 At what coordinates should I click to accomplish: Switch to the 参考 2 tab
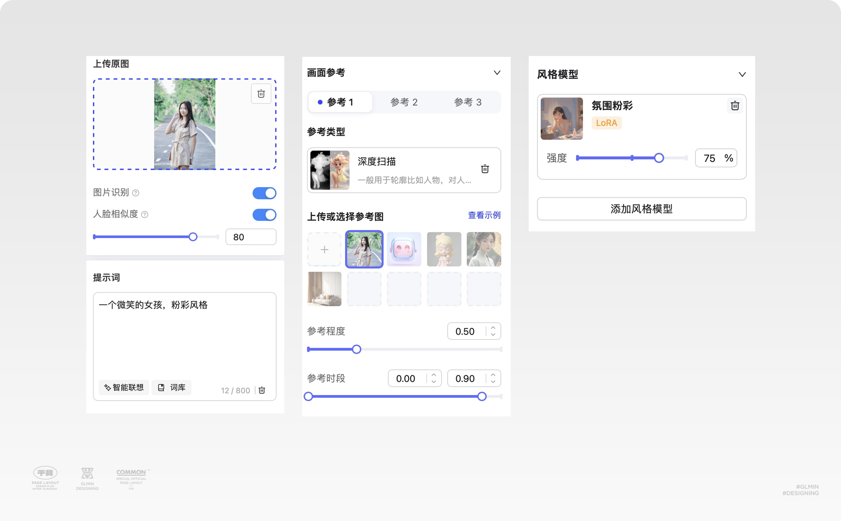pyautogui.click(x=403, y=102)
